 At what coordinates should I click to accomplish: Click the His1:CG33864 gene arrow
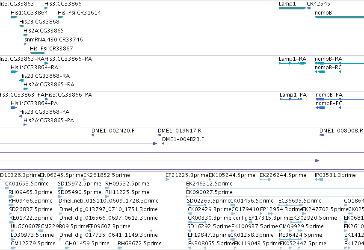(x=14, y=17)
